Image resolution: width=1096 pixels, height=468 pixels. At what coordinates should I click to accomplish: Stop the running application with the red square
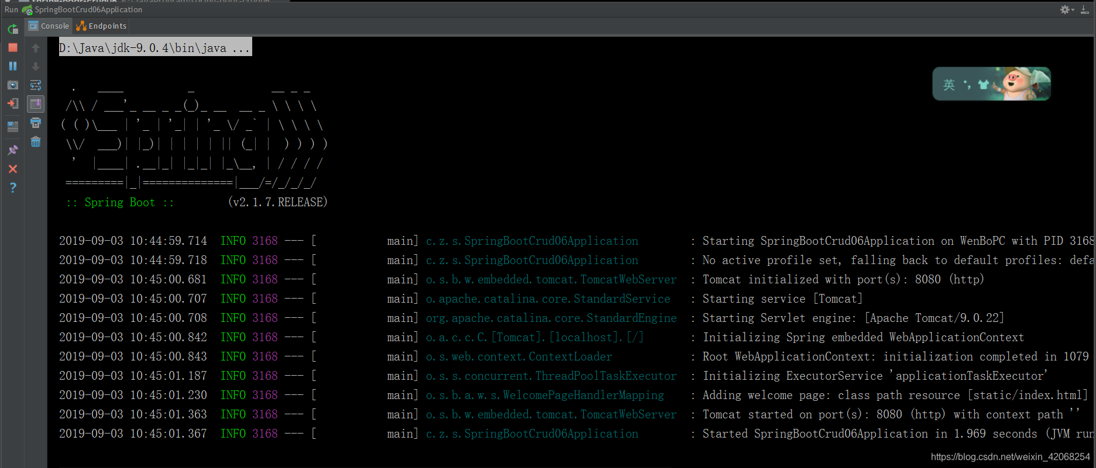(13, 47)
